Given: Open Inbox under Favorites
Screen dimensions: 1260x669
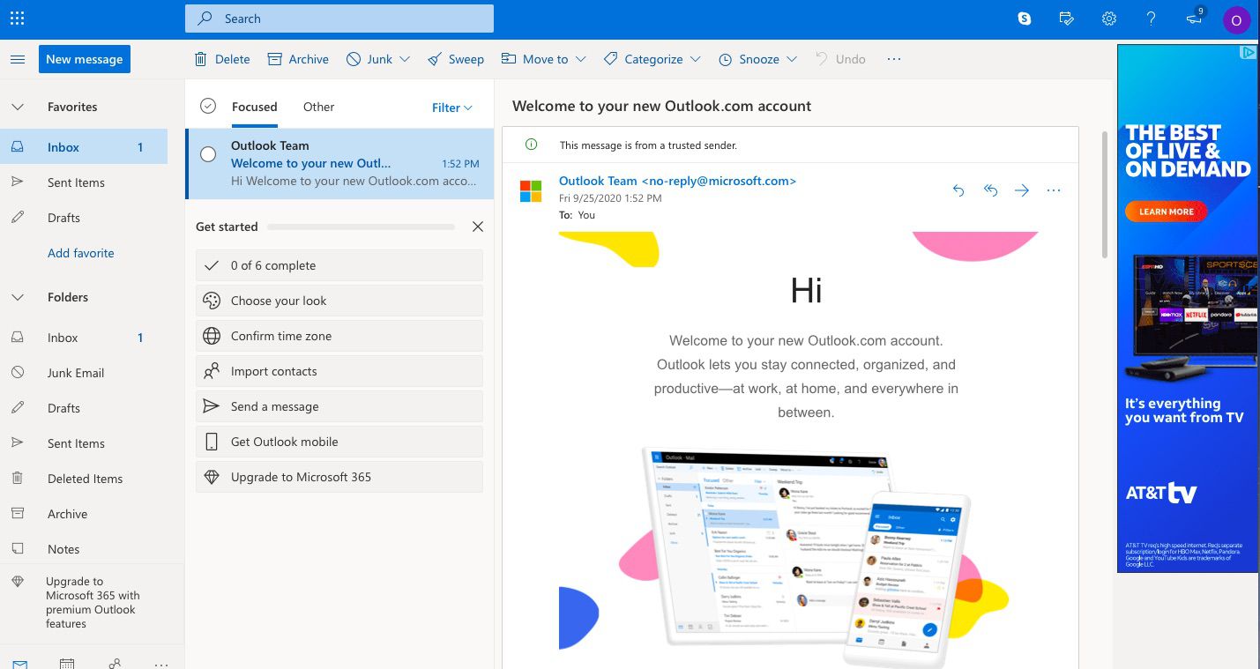Looking at the screenshot, I should click(x=84, y=147).
